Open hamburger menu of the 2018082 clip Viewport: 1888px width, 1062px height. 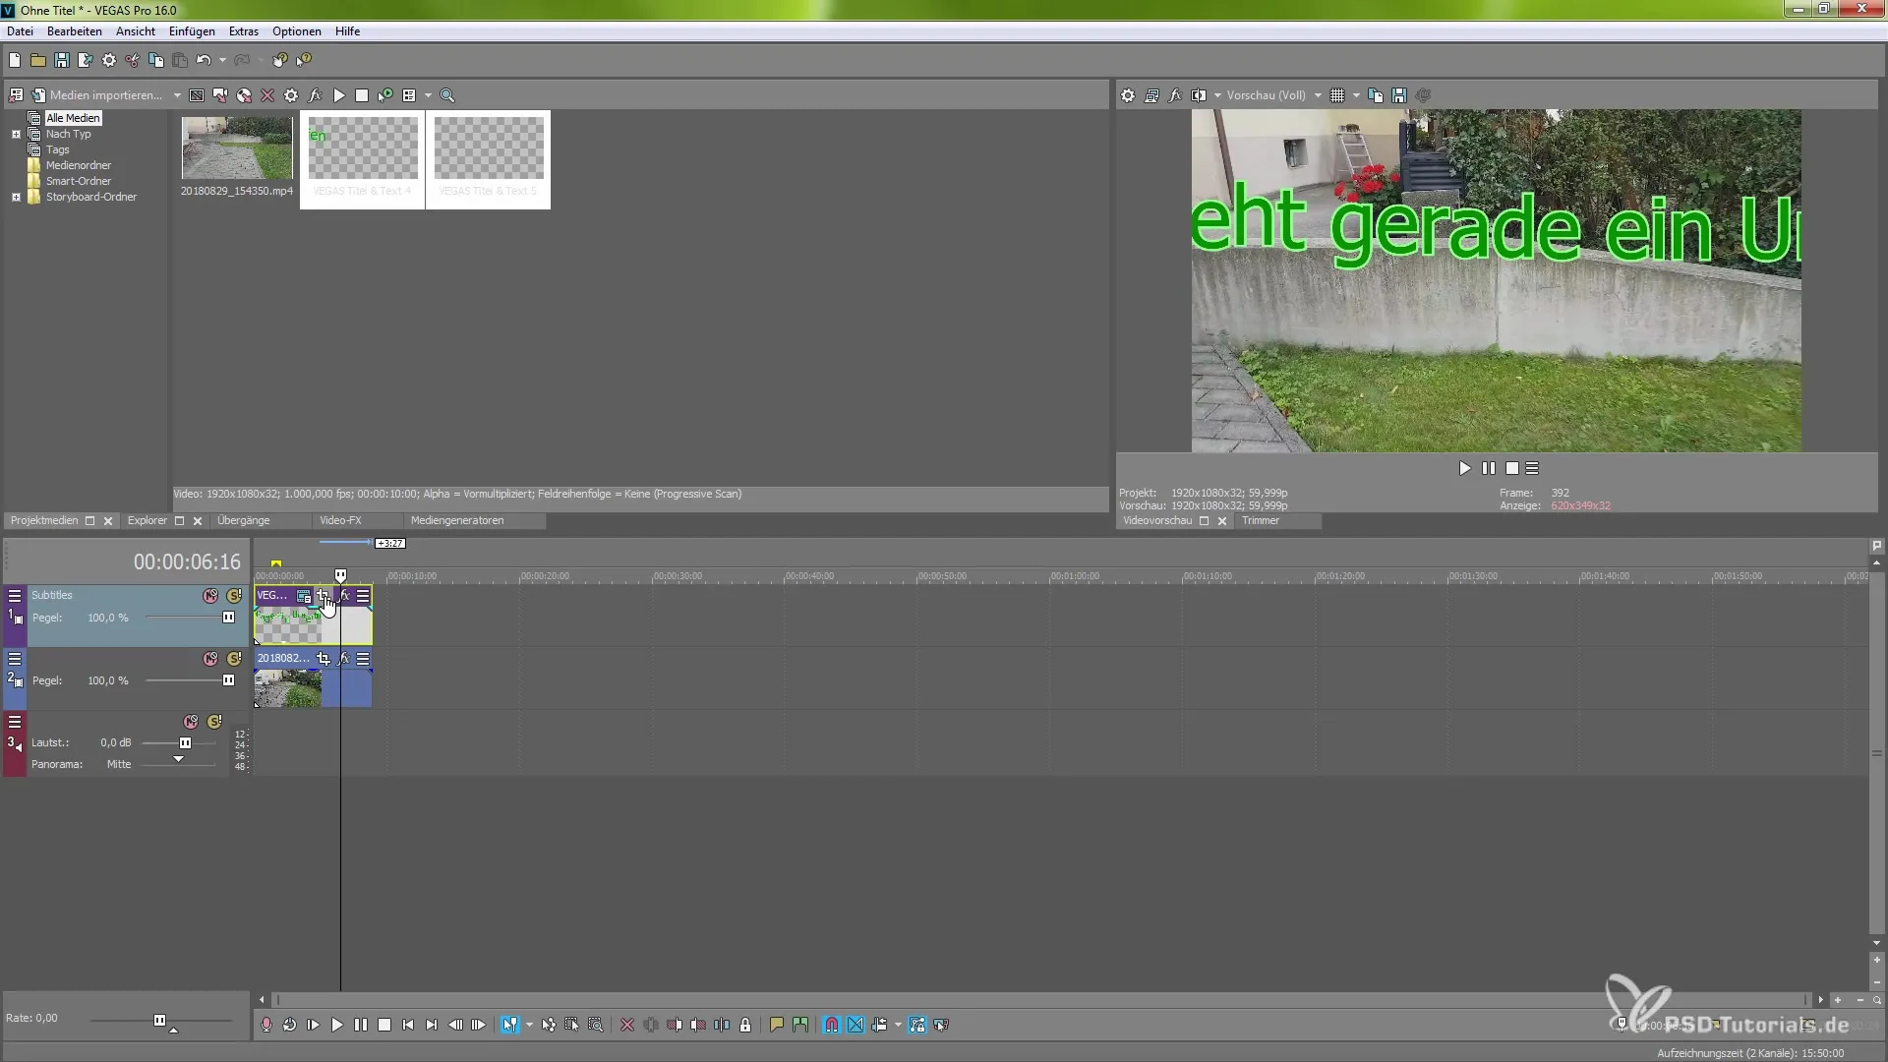pos(363,659)
